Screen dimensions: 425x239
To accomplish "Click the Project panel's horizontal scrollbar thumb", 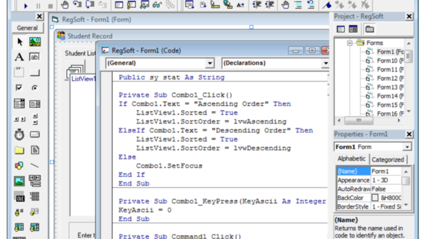I will pos(359,121).
